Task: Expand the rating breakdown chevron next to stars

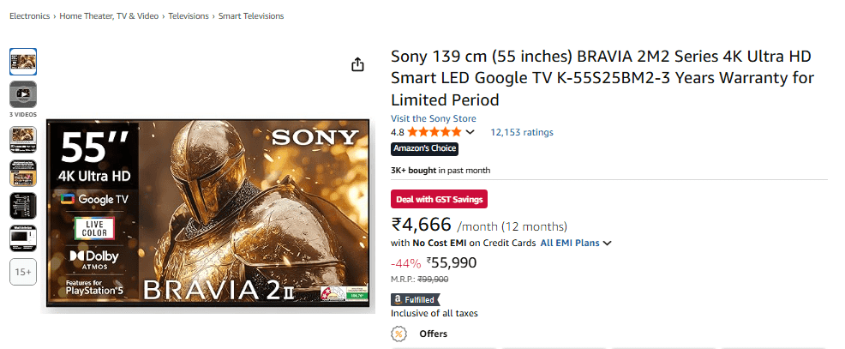Action: 470,132
